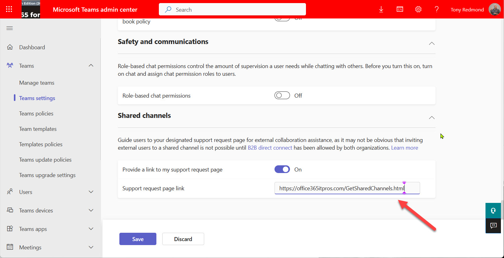Open Team templates page
Image resolution: width=504 pixels, height=258 pixels.
pos(38,129)
